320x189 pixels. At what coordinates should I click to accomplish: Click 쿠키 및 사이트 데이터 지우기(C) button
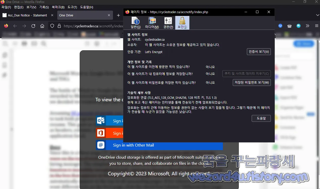pos(247,74)
